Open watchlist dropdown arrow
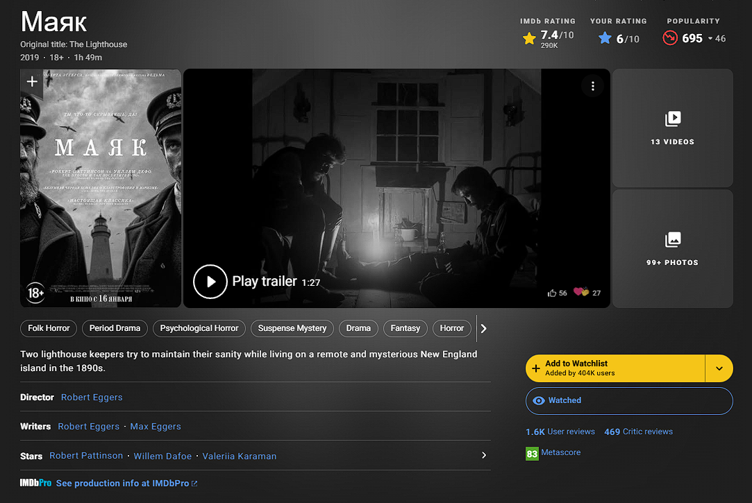The height and width of the screenshot is (503, 752). (719, 368)
